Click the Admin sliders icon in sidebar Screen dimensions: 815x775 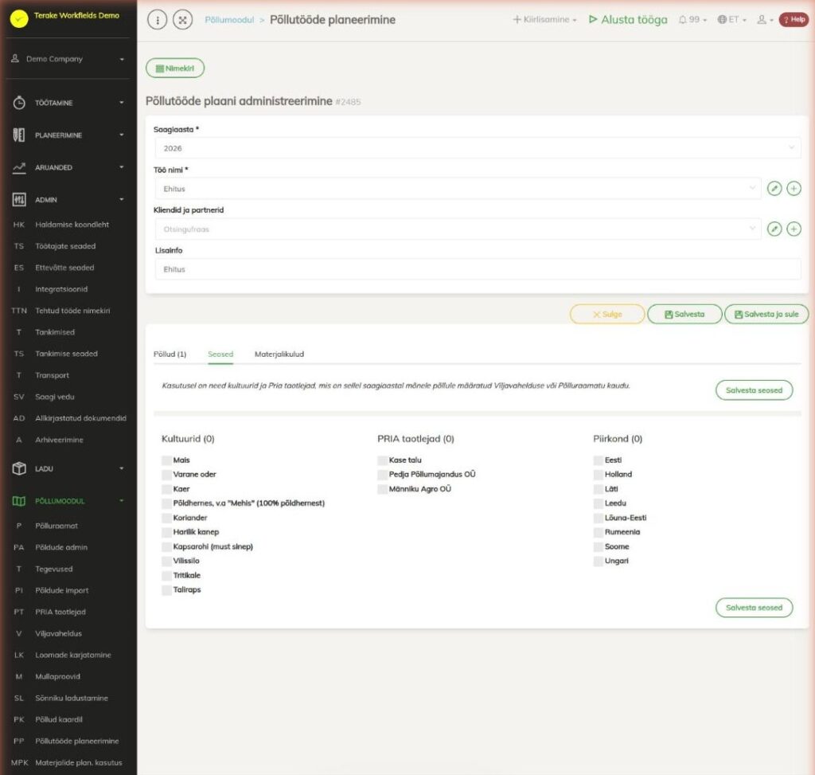pyautogui.click(x=19, y=200)
